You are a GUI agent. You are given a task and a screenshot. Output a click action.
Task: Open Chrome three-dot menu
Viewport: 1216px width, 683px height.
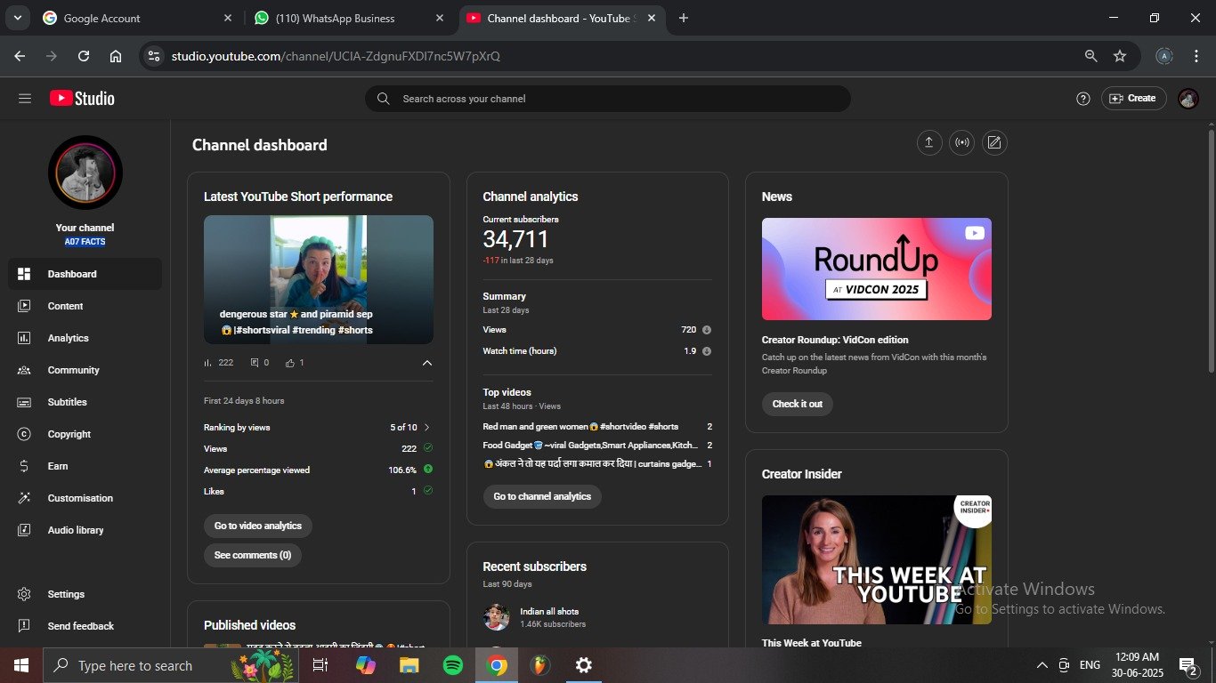pyautogui.click(x=1195, y=56)
